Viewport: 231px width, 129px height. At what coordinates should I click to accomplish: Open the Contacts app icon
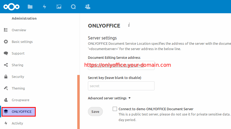pos(87,7)
